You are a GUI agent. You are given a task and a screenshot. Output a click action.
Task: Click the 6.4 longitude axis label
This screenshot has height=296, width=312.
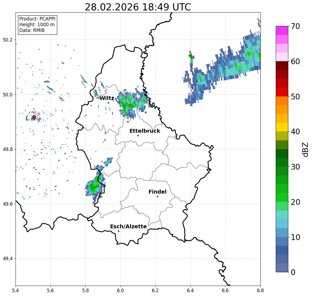190,291
